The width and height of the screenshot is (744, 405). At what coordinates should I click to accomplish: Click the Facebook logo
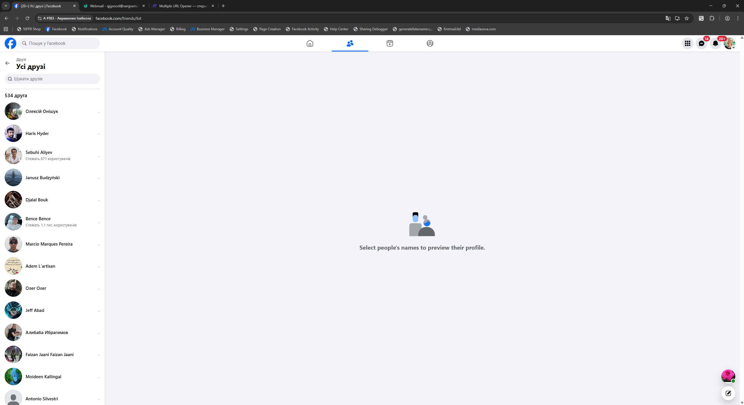pos(10,43)
